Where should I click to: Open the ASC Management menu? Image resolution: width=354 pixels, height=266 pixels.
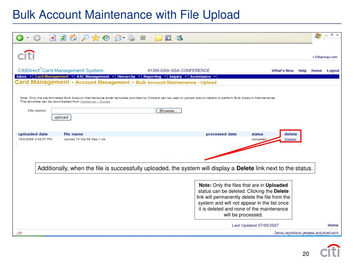tap(93, 77)
